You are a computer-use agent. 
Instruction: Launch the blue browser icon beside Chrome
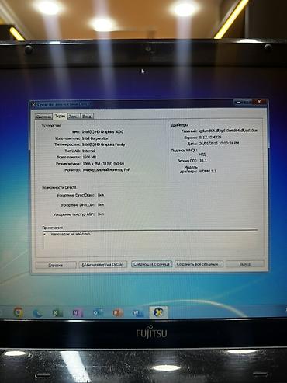[38, 314]
